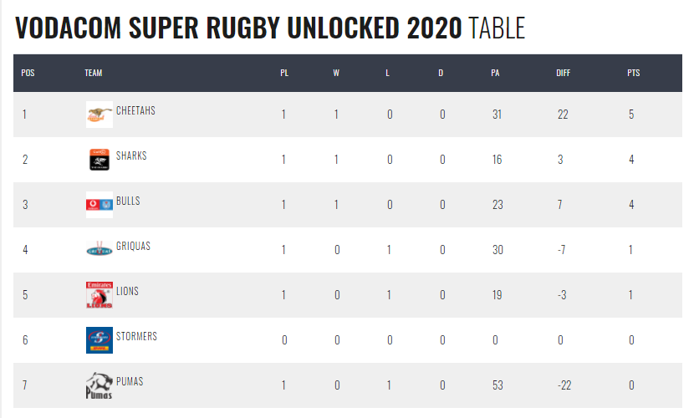Click the PA column header

pyautogui.click(x=495, y=73)
